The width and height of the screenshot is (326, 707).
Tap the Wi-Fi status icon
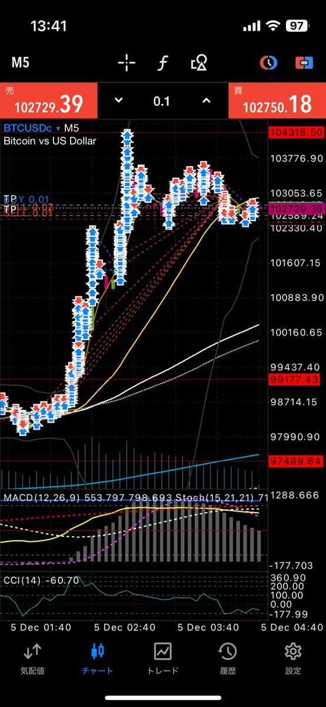tap(272, 27)
